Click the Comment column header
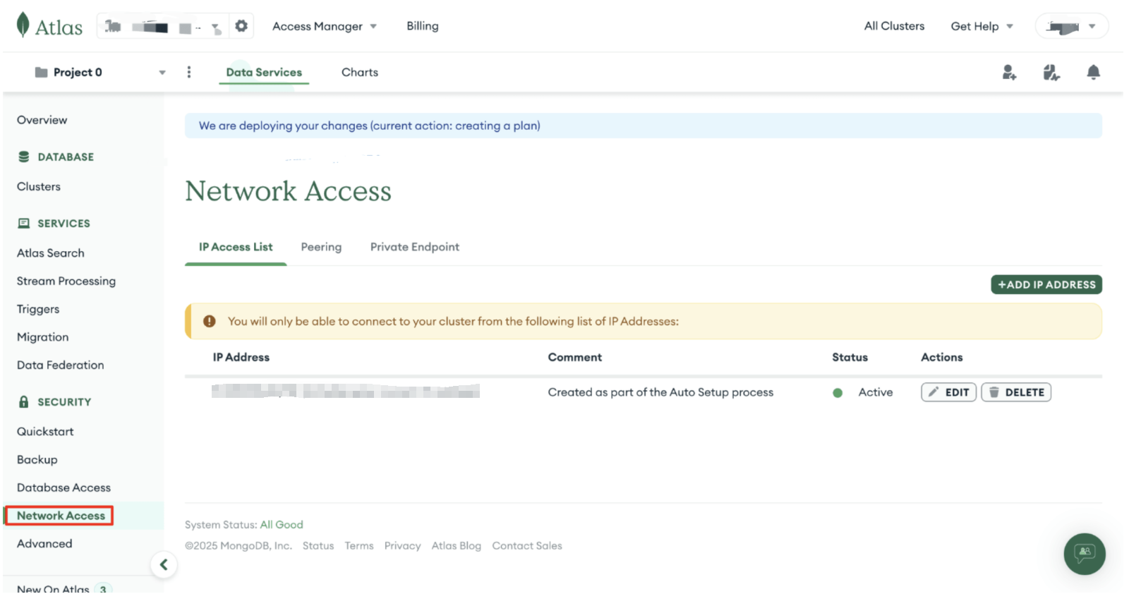Screen dimensions: 1129x594 click(x=575, y=358)
